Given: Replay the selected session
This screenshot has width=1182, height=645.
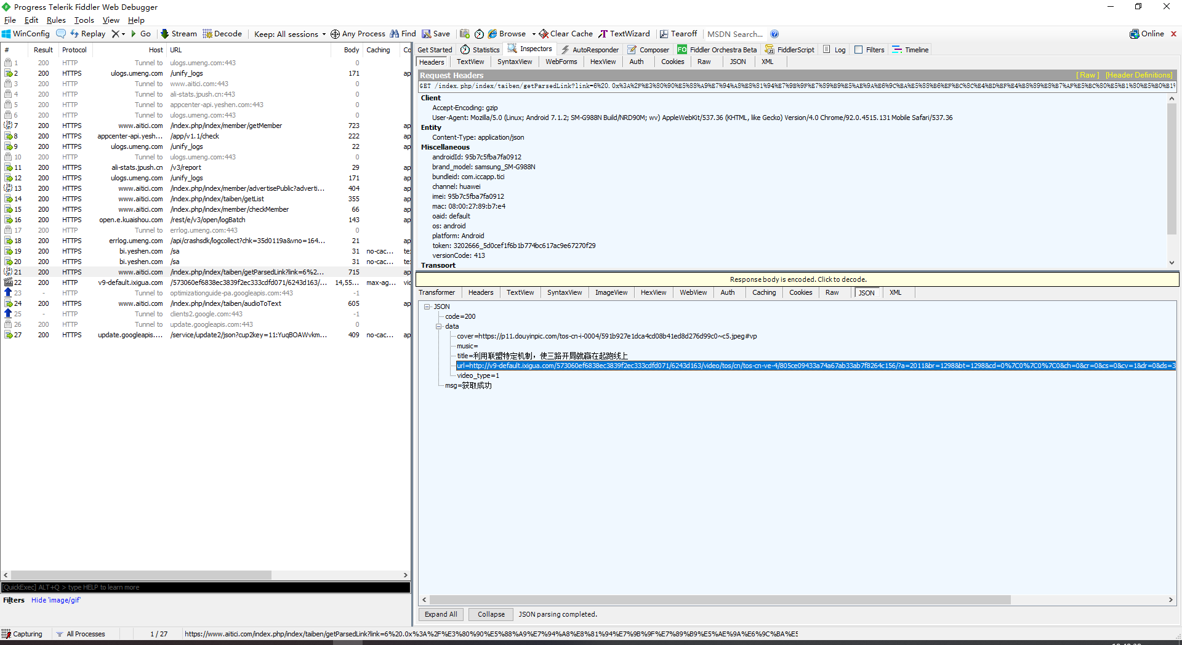Looking at the screenshot, I should tap(88, 34).
